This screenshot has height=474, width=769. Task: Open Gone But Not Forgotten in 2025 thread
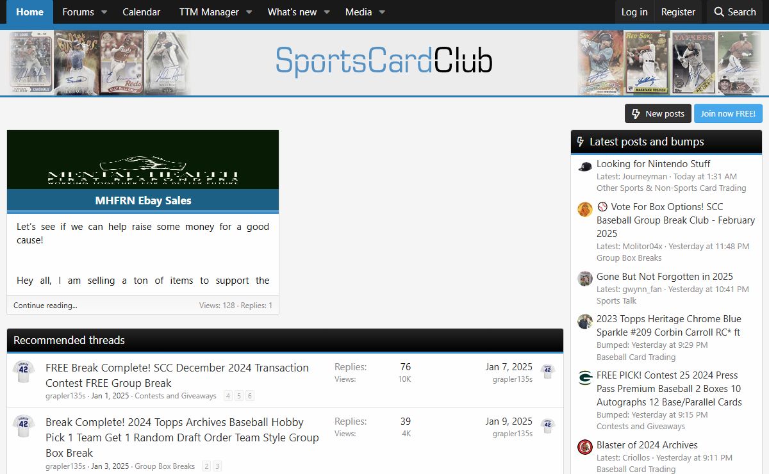pyautogui.click(x=665, y=277)
